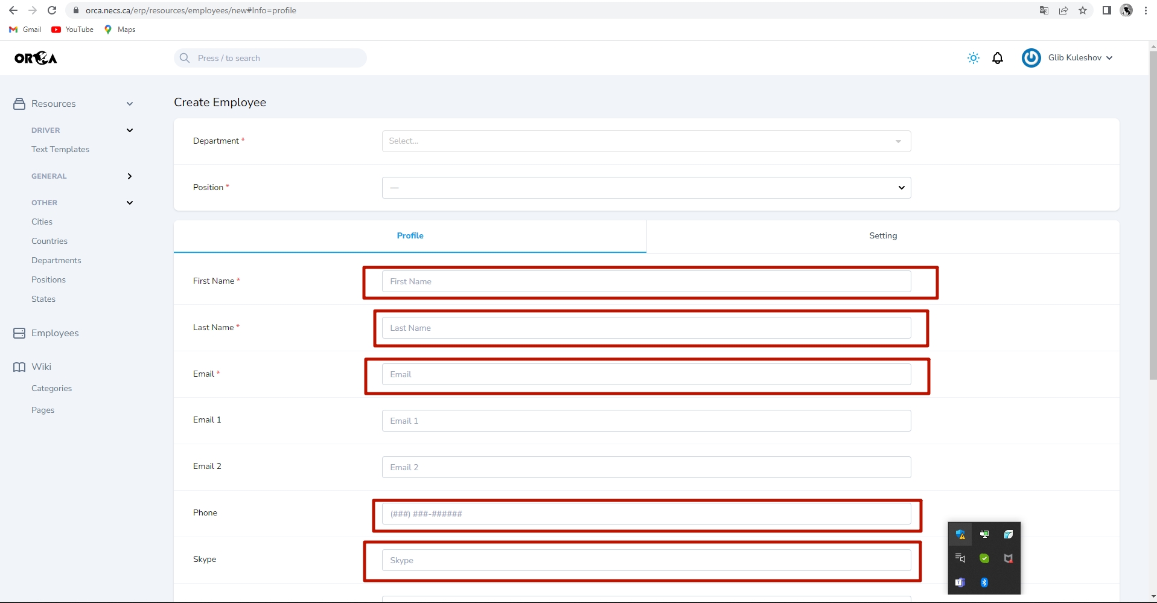Image resolution: width=1157 pixels, height=603 pixels.
Task: Open the Chrome three-dot menu
Action: (1146, 10)
